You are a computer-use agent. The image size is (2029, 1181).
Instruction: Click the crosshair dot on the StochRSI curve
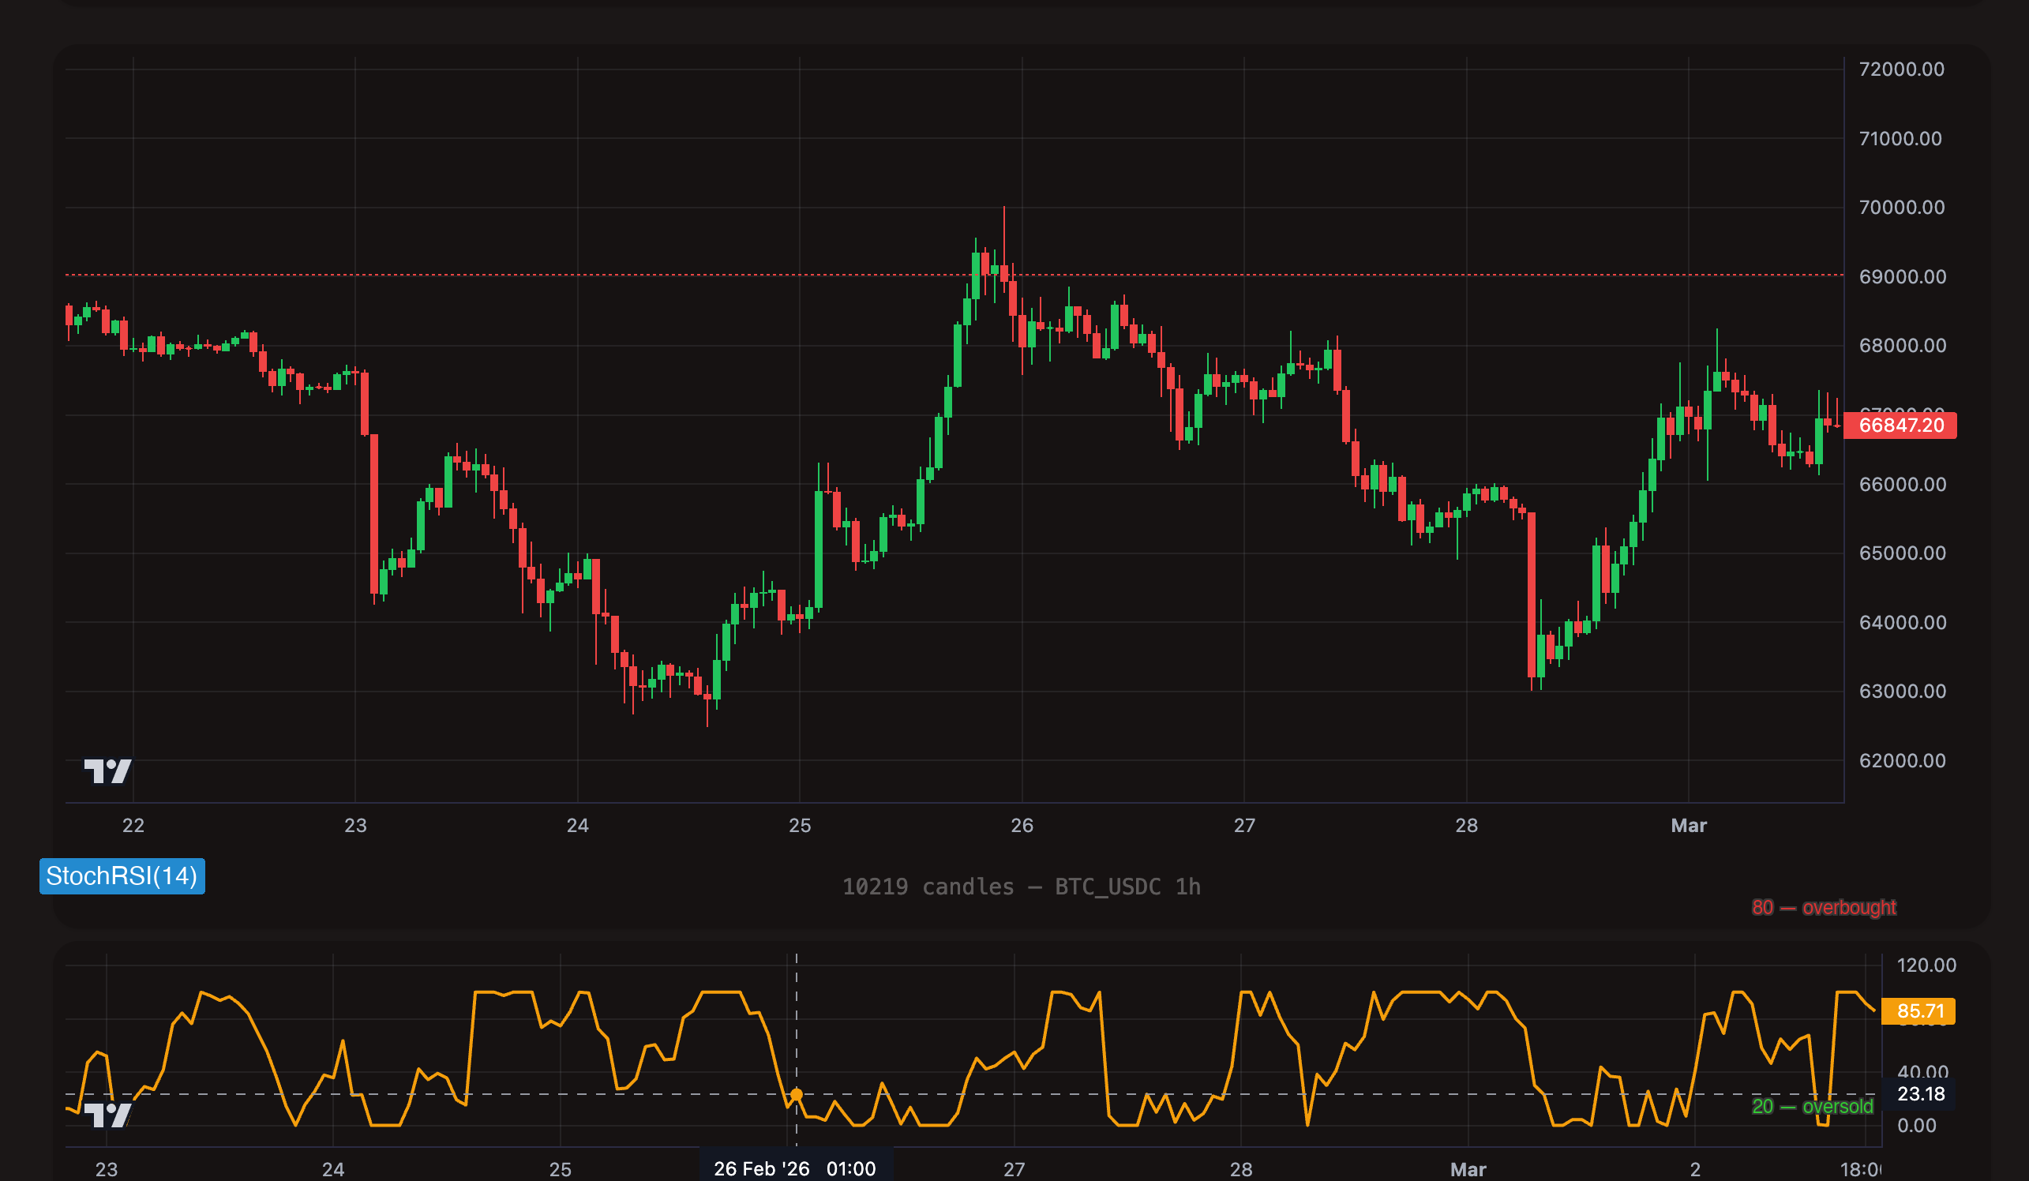pyautogui.click(x=796, y=1094)
